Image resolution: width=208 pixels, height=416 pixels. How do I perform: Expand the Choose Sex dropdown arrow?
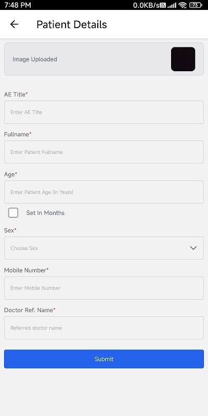tap(193, 248)
